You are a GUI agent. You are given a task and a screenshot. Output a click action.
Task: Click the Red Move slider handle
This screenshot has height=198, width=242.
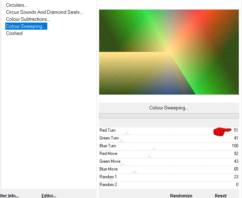149,156
